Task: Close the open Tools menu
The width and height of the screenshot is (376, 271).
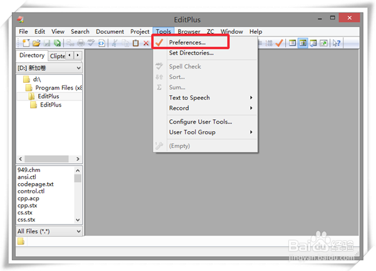Action: tap(164, 32)
